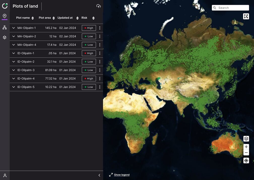Screen dimensions: 254x180
Task: Open the hierarchy tree sidebar icon
Action: 5,27
